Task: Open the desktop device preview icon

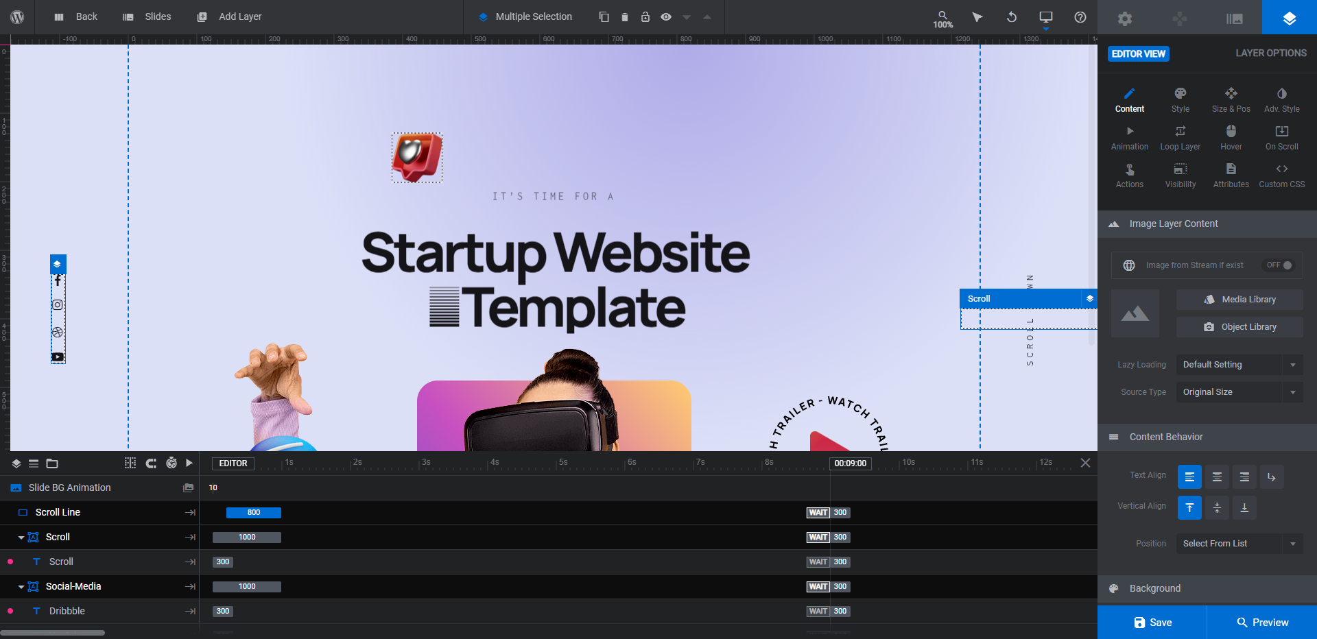Action: pos(1045,16)
